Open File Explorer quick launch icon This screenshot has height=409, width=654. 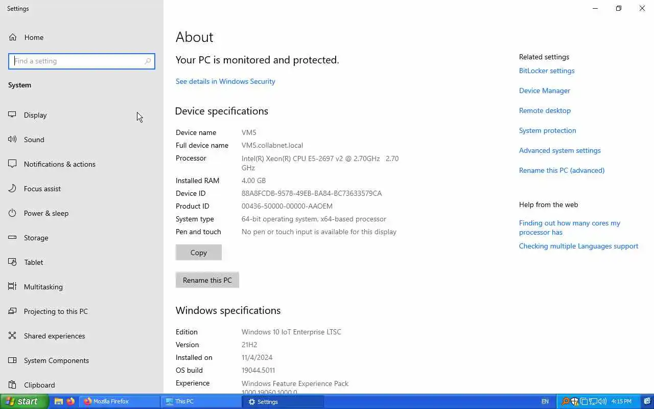(59, 401)
